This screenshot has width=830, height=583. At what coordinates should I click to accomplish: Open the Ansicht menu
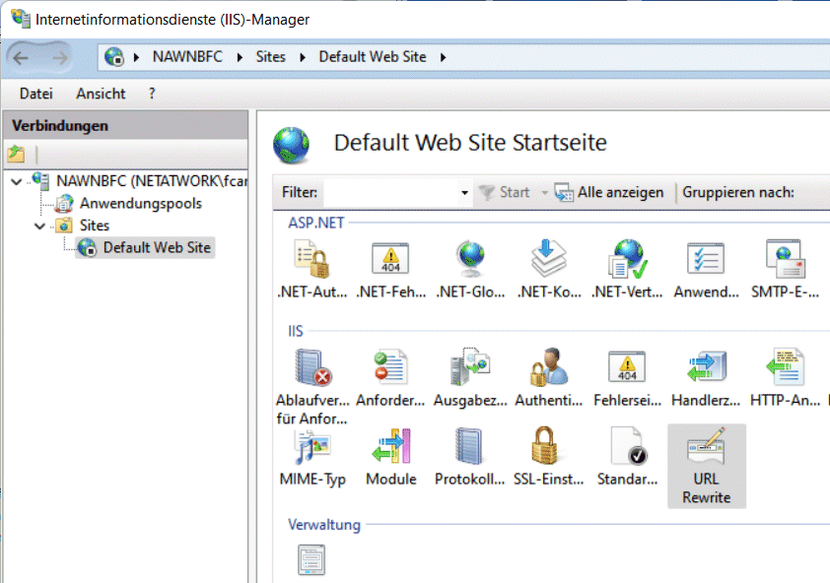pyautogui.click(x=101, y=94)
